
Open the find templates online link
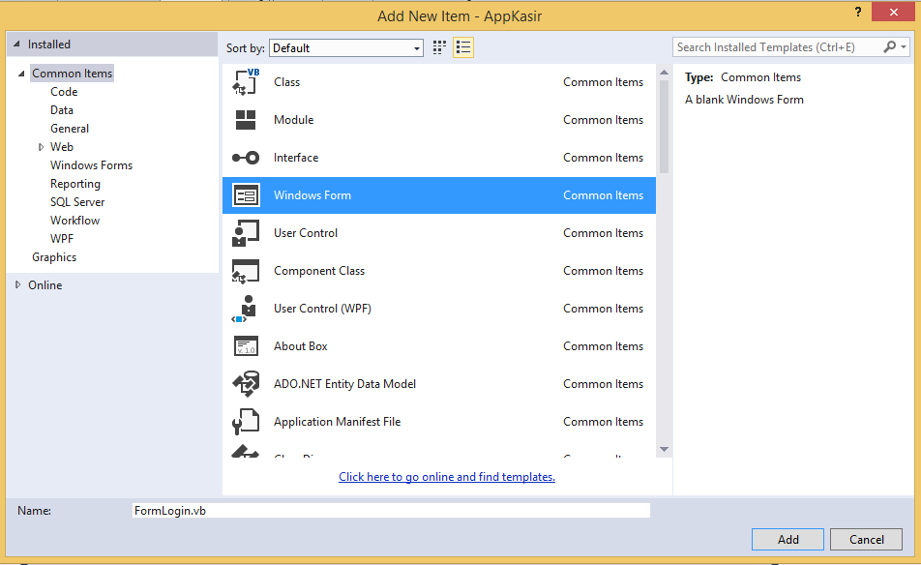pos(447,477)
